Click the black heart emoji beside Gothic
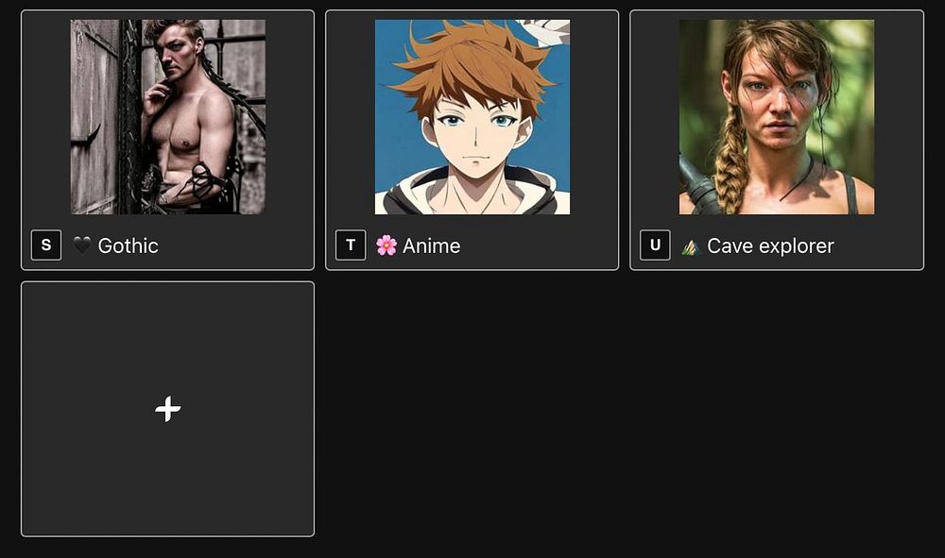Screen dimensions: 945x558 tap(82, 245)
